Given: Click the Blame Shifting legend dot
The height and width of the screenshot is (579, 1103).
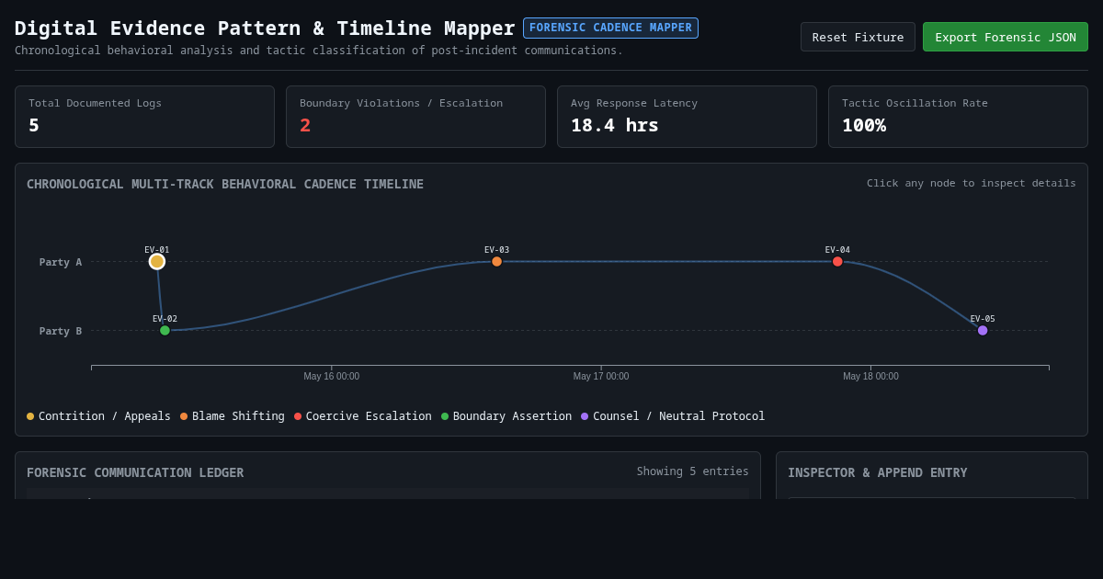Looking at the screenshot, I should click(x=184, y=416).
